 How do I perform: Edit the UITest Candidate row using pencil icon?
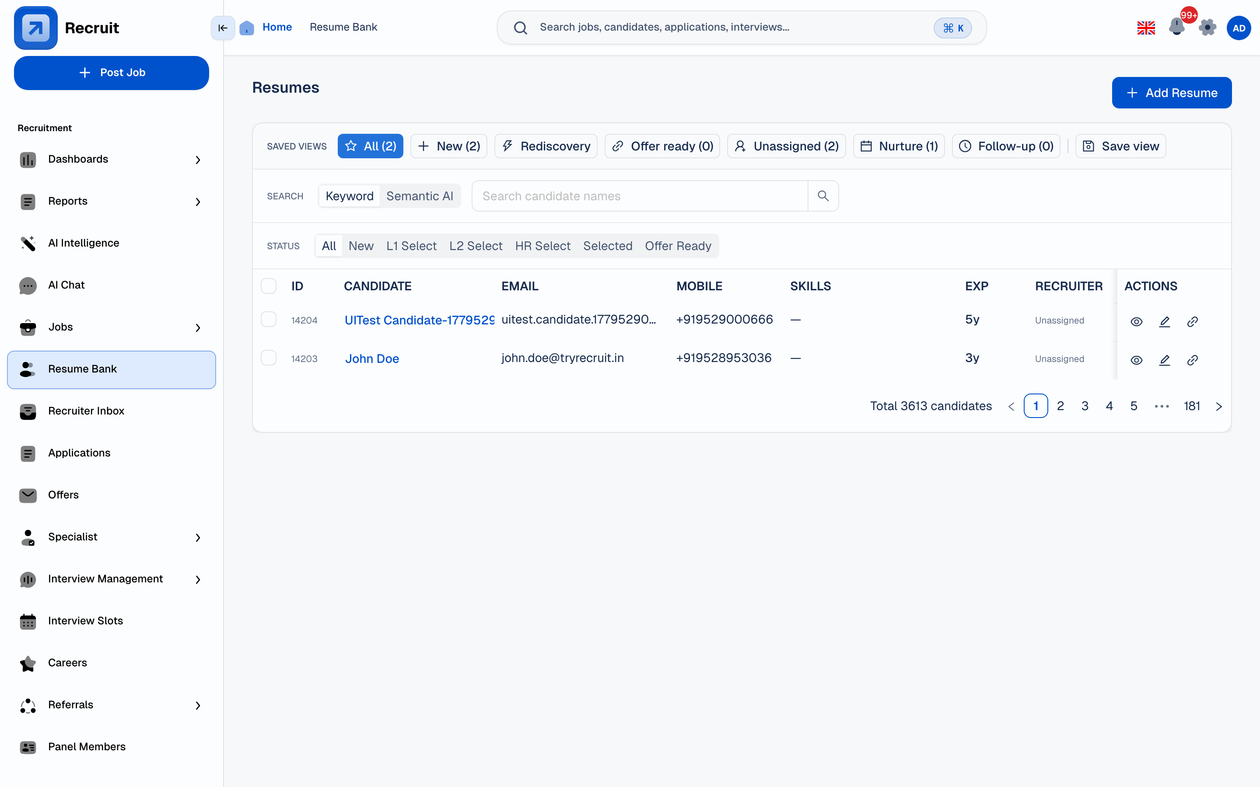click(1165, 322)
